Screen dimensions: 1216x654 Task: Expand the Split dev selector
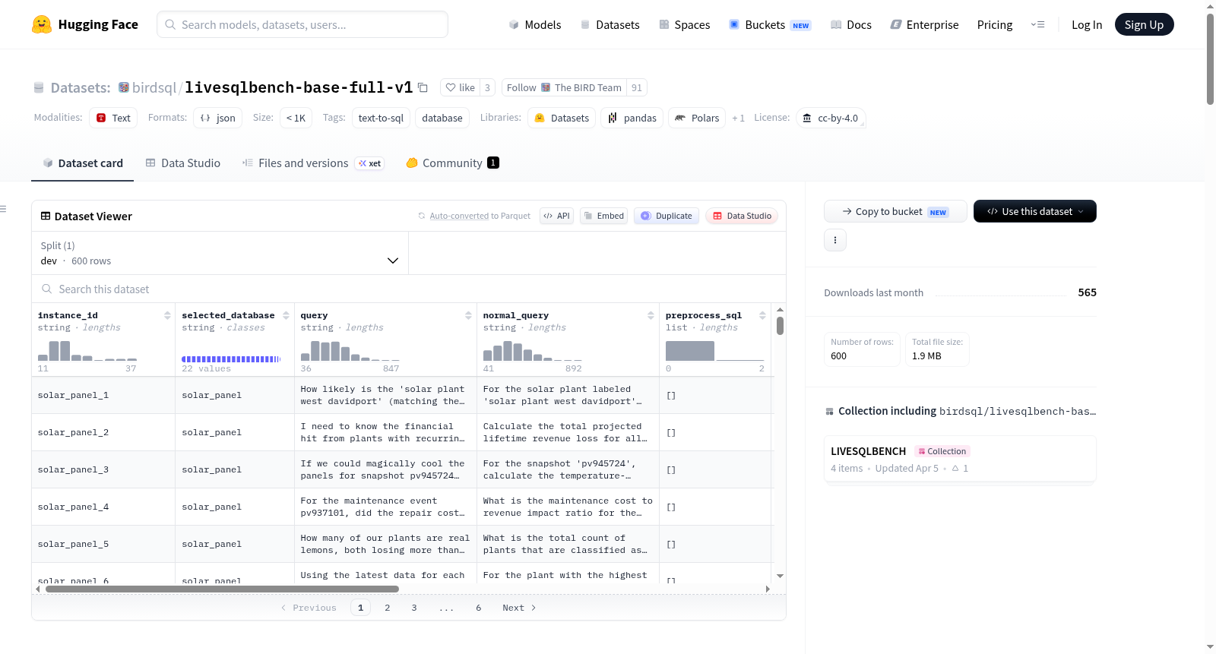coord(220,253)
